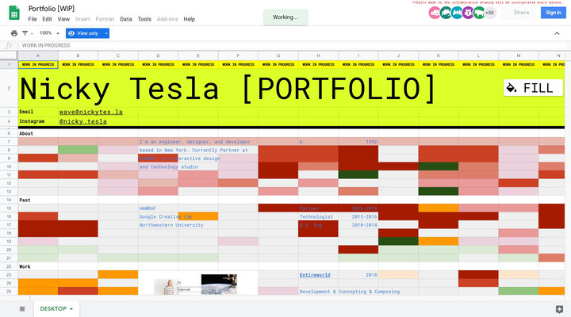Open the Data menu
This screenshot has width=571, height=317.
tap(126, 19)
